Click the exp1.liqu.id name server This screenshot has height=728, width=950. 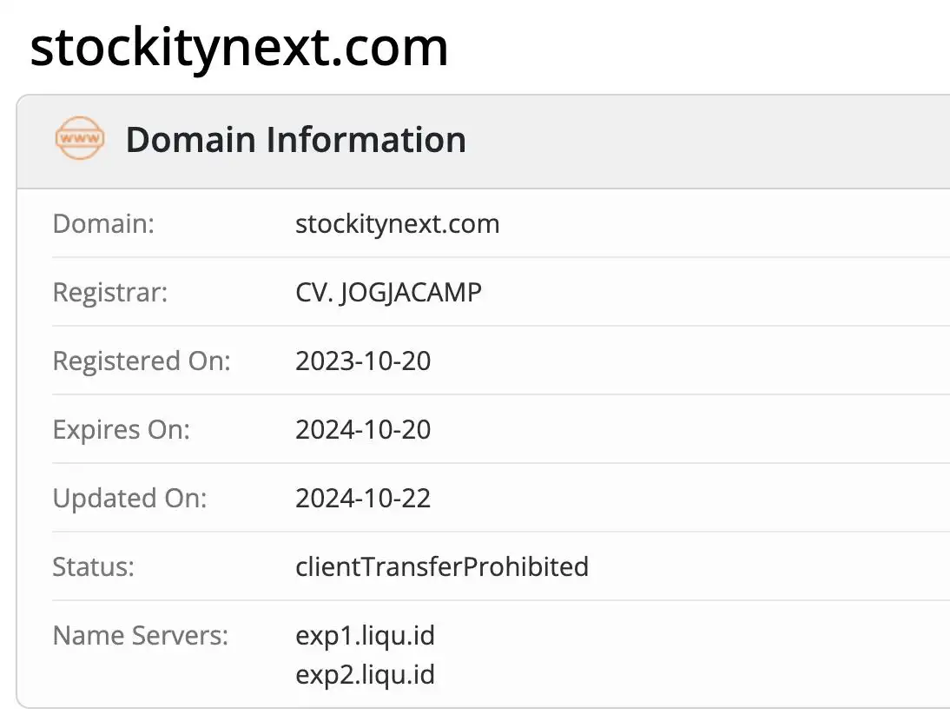click(x=365, y=636)
